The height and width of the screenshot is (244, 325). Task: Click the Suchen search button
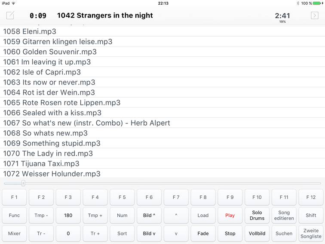284,233
